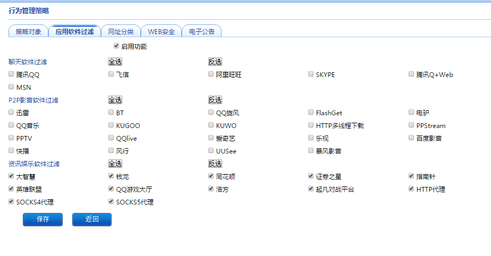Tick the 快播 checkbox
Image resolution: width=491 pixels, height=256 pixels.
tap(11, 150)
